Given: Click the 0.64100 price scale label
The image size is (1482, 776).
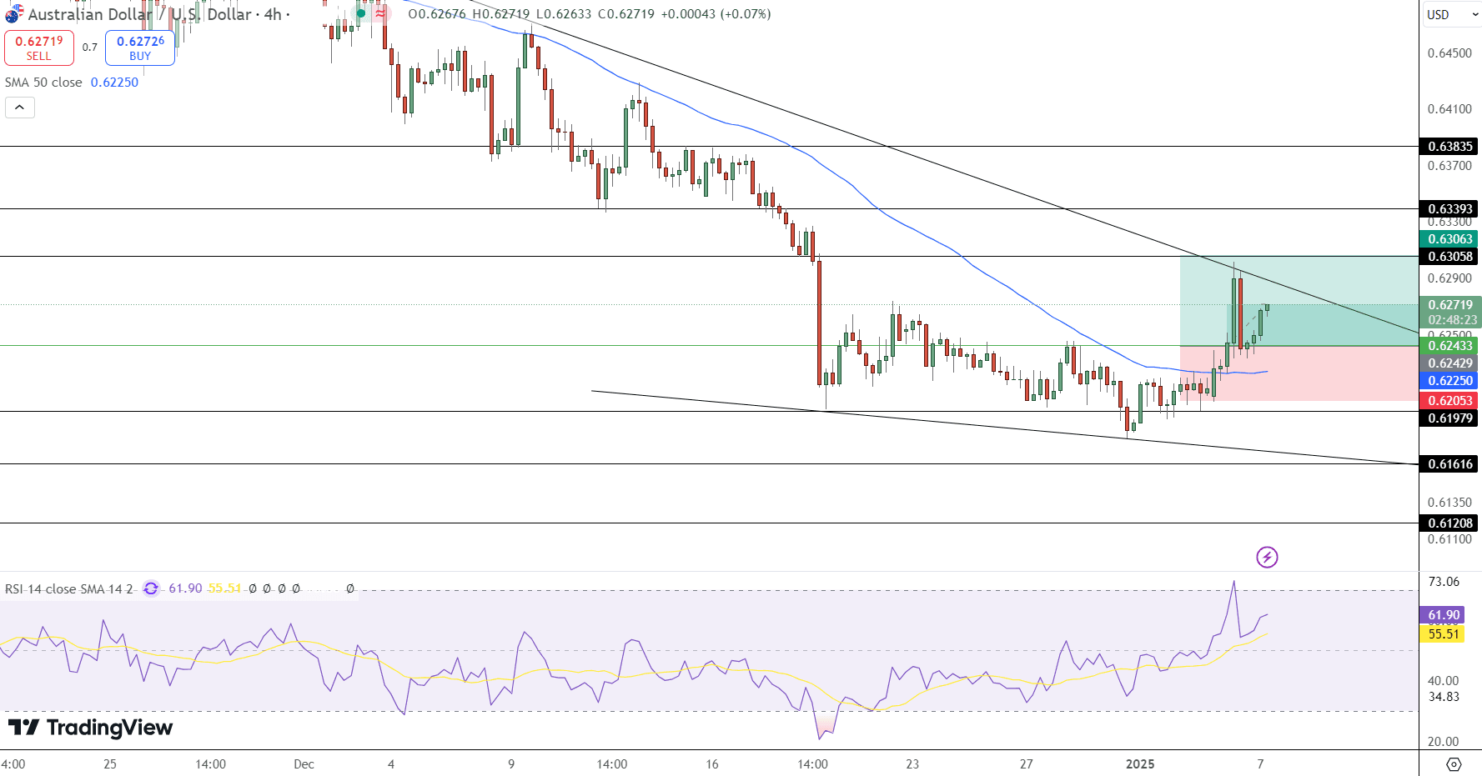Looking at the screenshot, I should (x=1449, y=109).
